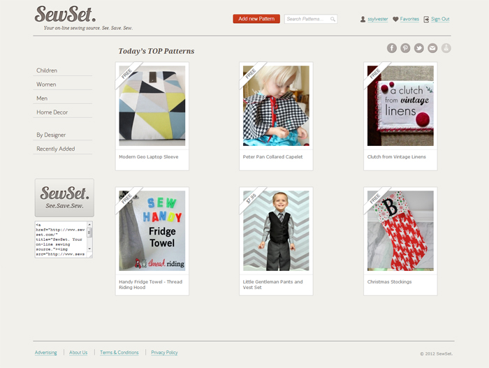Click the Pinterest share icon
The image size is (489, 368).
405,48
